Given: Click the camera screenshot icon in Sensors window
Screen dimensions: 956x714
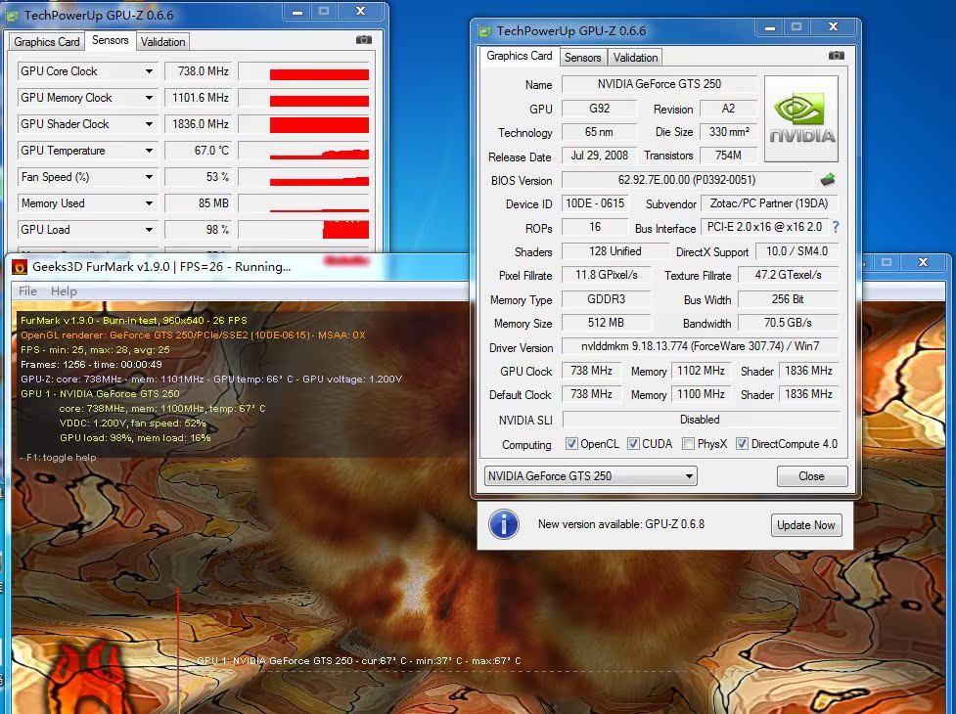Looking at the screenshot, I should [364, 40].
